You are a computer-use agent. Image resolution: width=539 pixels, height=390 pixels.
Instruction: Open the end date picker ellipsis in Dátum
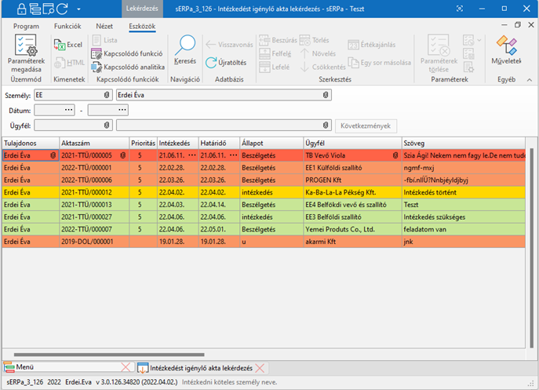[x=122, y=110]
